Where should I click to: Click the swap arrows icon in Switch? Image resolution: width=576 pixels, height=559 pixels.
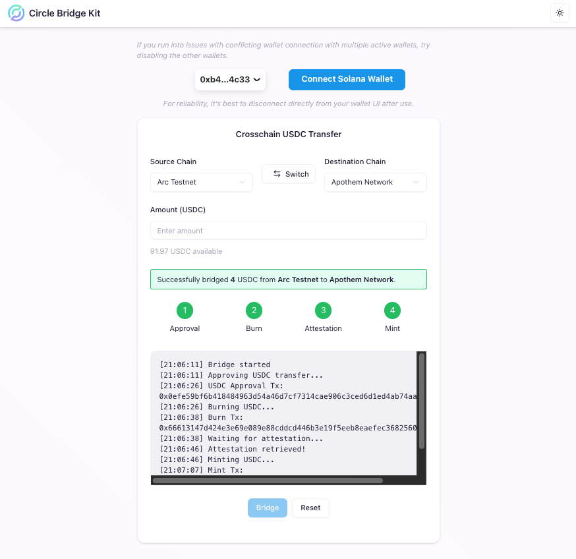coord(277,174)
